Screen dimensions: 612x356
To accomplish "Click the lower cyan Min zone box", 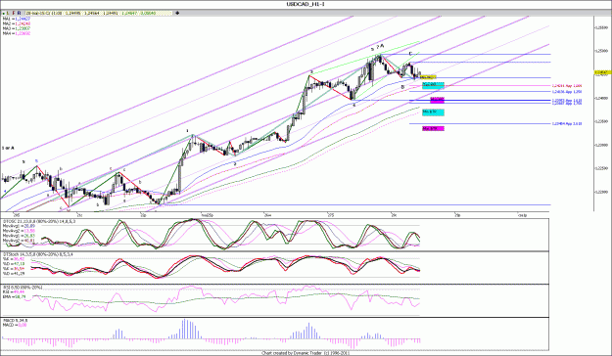I will tap(433, 111).
